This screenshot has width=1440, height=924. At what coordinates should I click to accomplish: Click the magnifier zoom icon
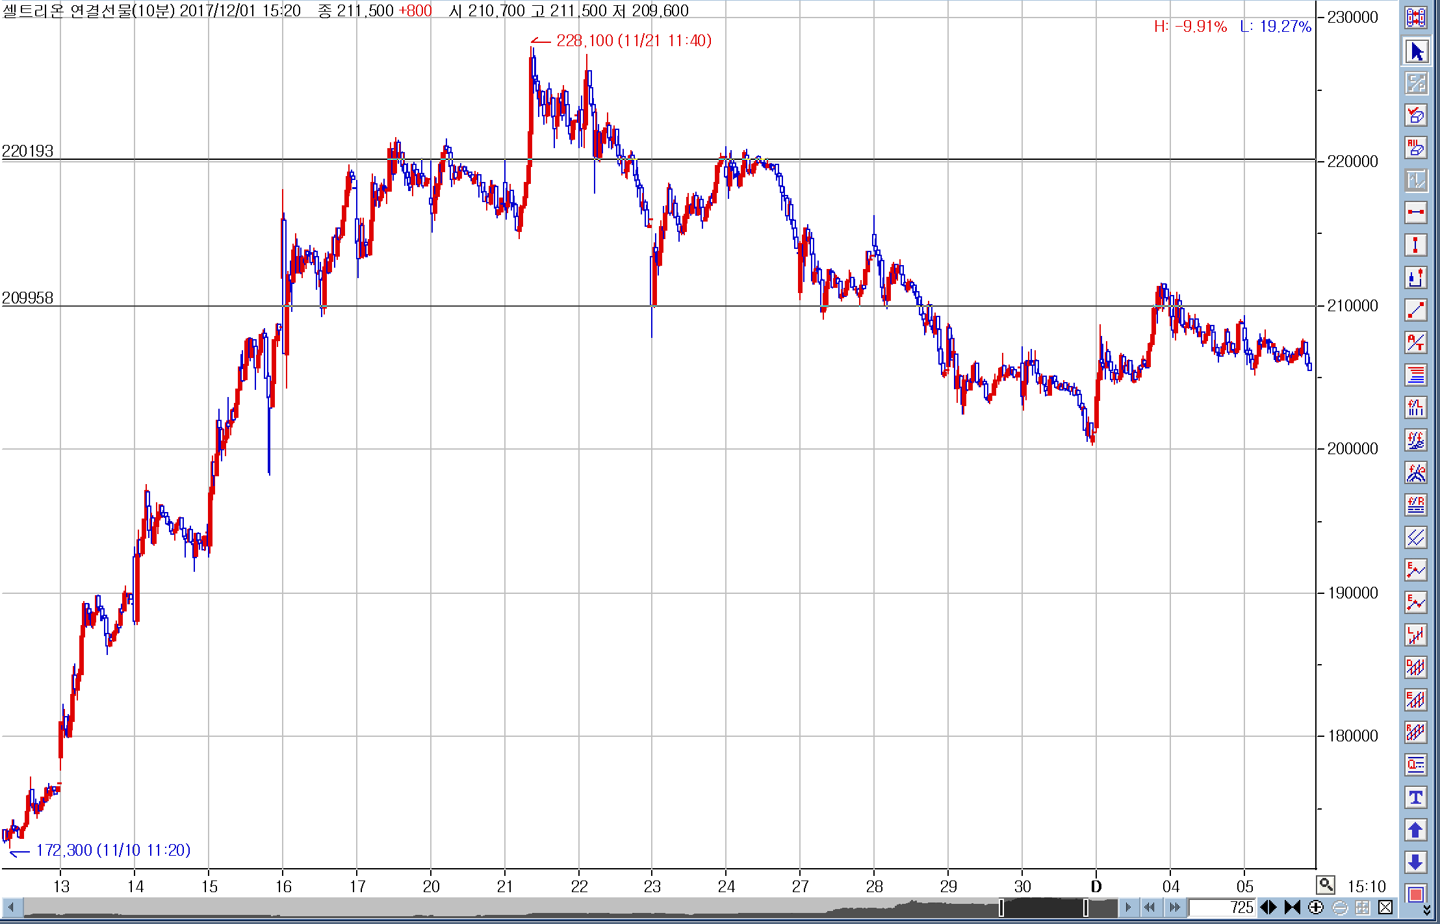pos(1326,884)
